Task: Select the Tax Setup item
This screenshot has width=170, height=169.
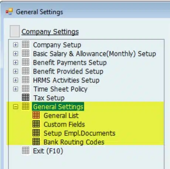Action: coord(49,98)
